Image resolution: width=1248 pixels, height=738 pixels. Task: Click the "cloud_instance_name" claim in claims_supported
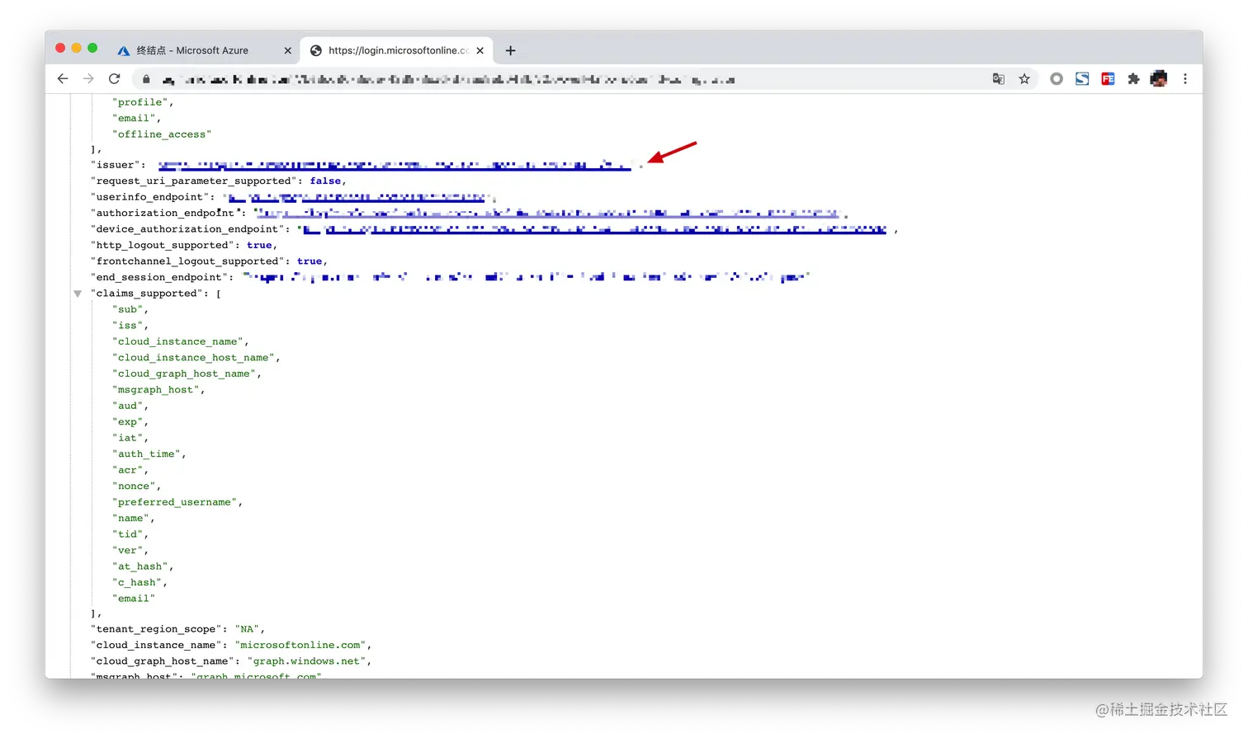click(177, 341)
